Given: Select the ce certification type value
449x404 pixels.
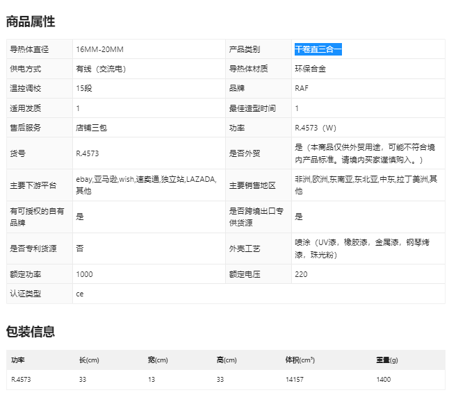Looking at the screenshot, I should [80, 294].
